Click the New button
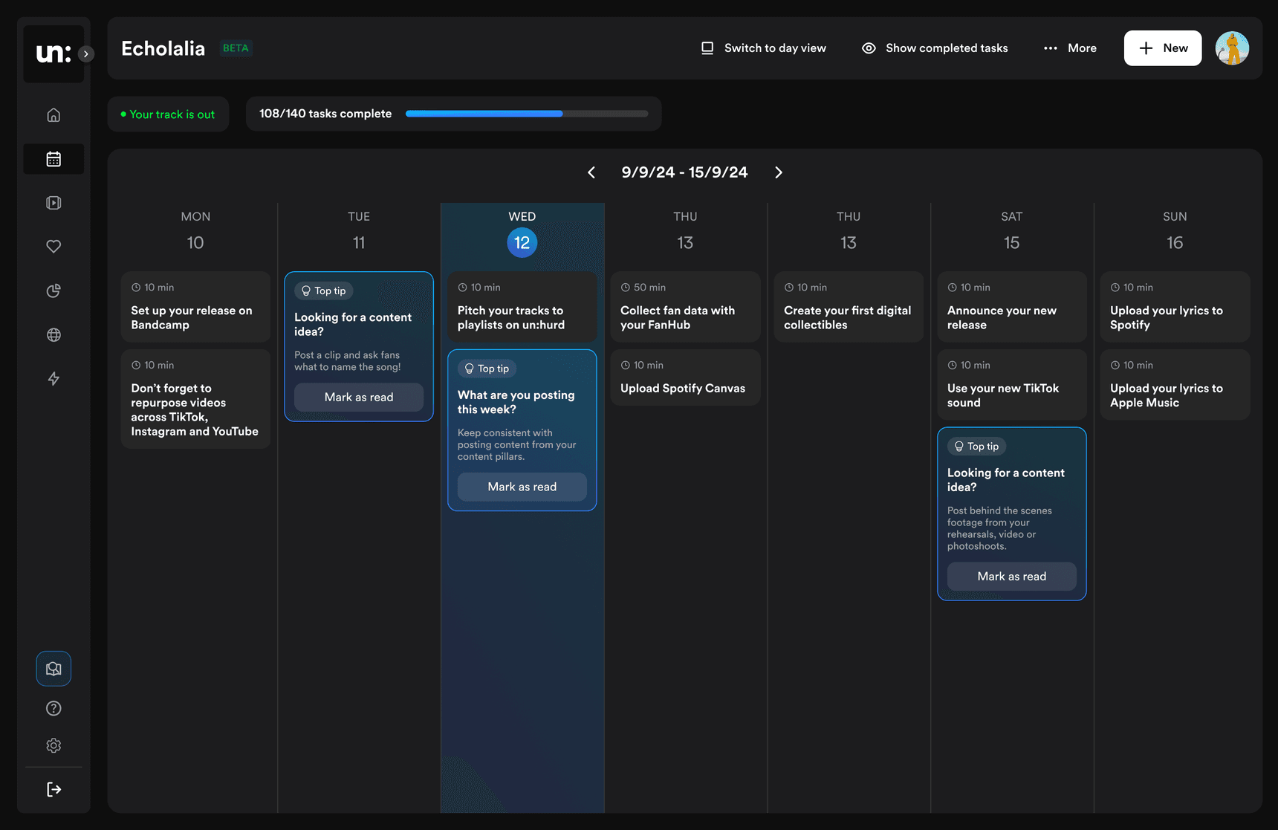Image resolution: width=1278 pixels, height=830 pixels. (1162, 48)
